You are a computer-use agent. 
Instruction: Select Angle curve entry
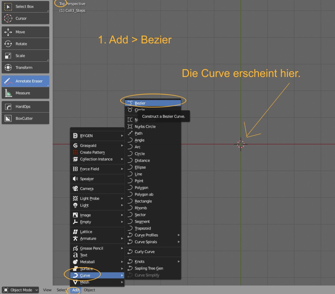tap(153, 140)
